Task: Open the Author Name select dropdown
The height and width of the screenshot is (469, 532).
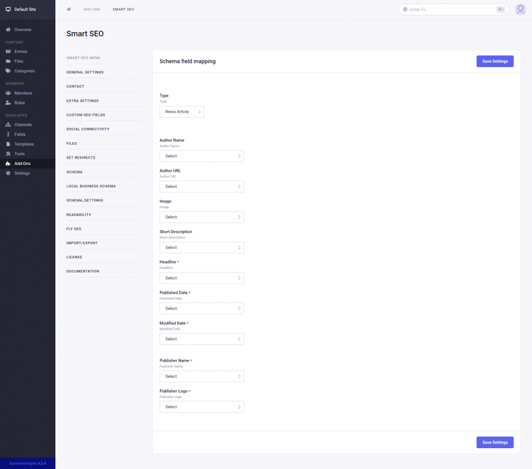Action: coord(202,156)
